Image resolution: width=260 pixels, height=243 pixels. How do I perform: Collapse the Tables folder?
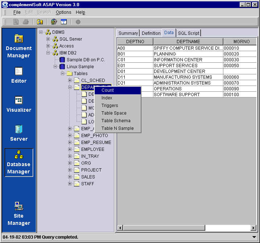[x=62, y=73]
